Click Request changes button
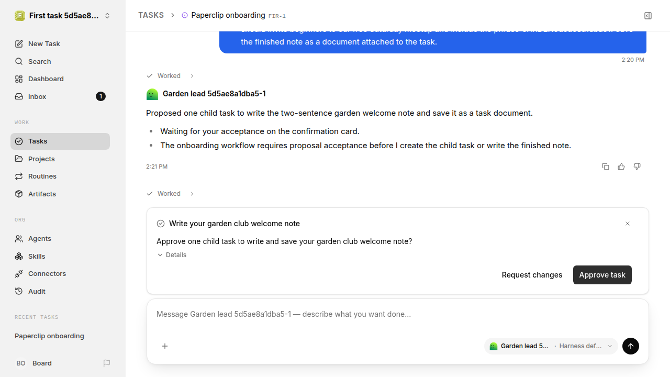 click(x=532, y=275)
